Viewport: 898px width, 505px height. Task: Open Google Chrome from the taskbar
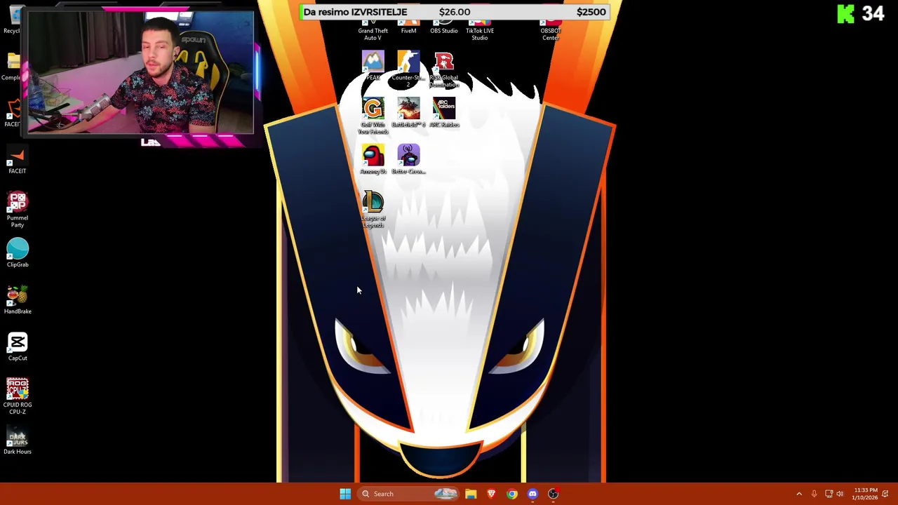[x=512, y=494]
